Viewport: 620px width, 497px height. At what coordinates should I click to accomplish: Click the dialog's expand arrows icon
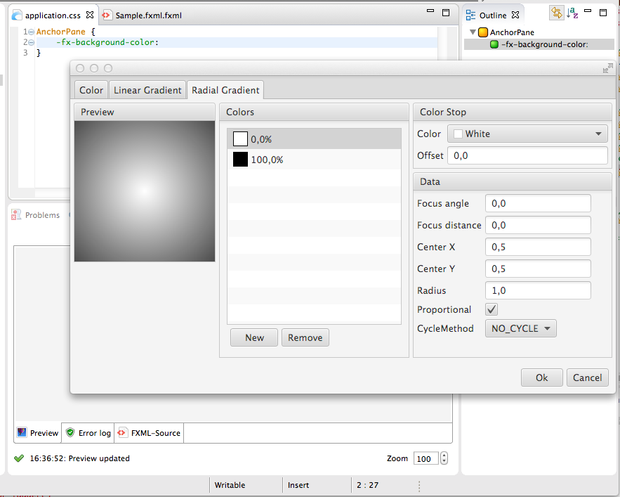tap(608, 68)
